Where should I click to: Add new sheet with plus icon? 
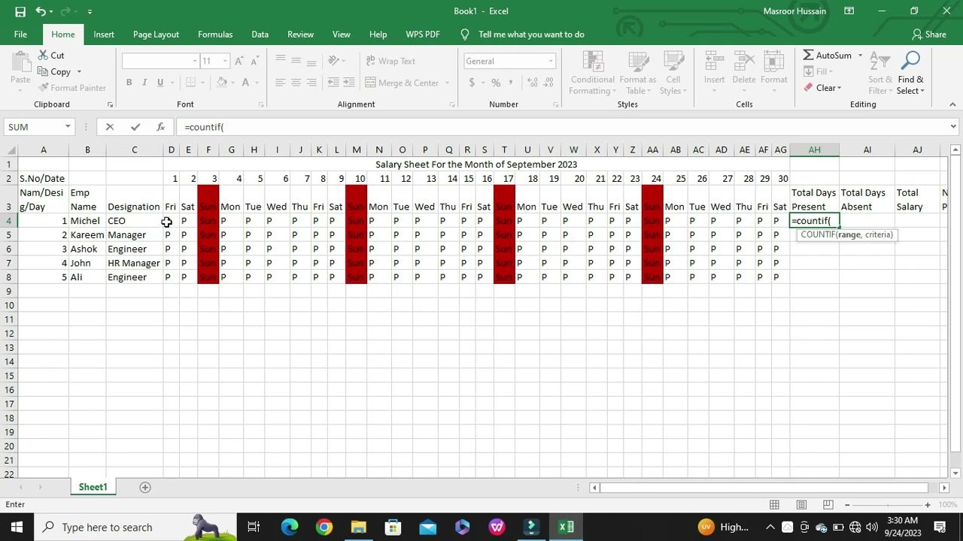(145, 488)
